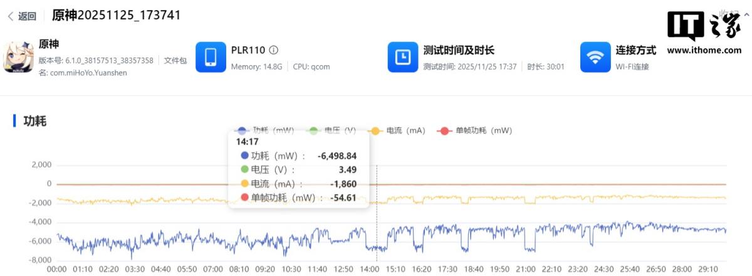Click the blue phone device icon
This screenshot has width=752, height=276.
coord(211,58)
